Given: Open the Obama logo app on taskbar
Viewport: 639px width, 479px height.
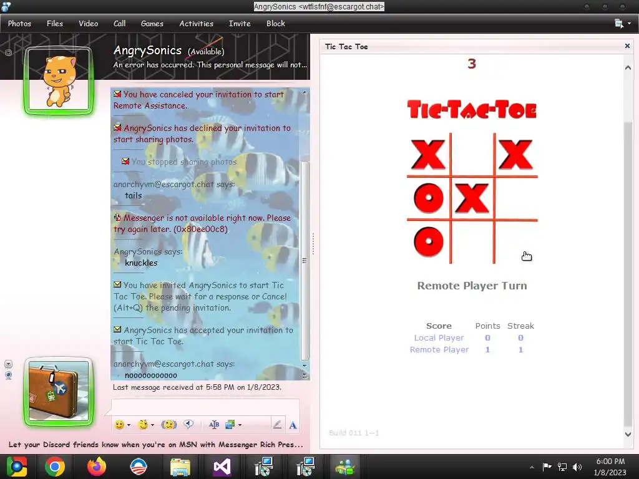Looking at the screenshot, I should click(138, 467).
